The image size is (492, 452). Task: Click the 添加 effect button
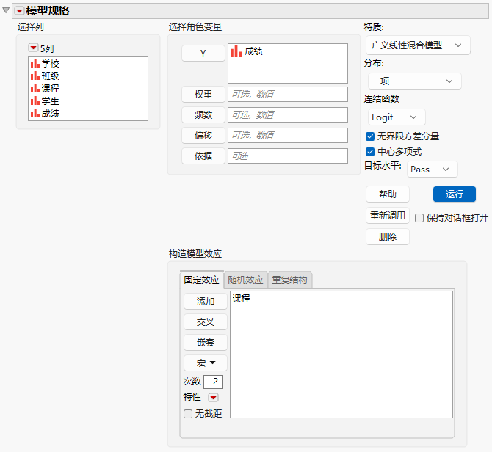pos(205,302)
